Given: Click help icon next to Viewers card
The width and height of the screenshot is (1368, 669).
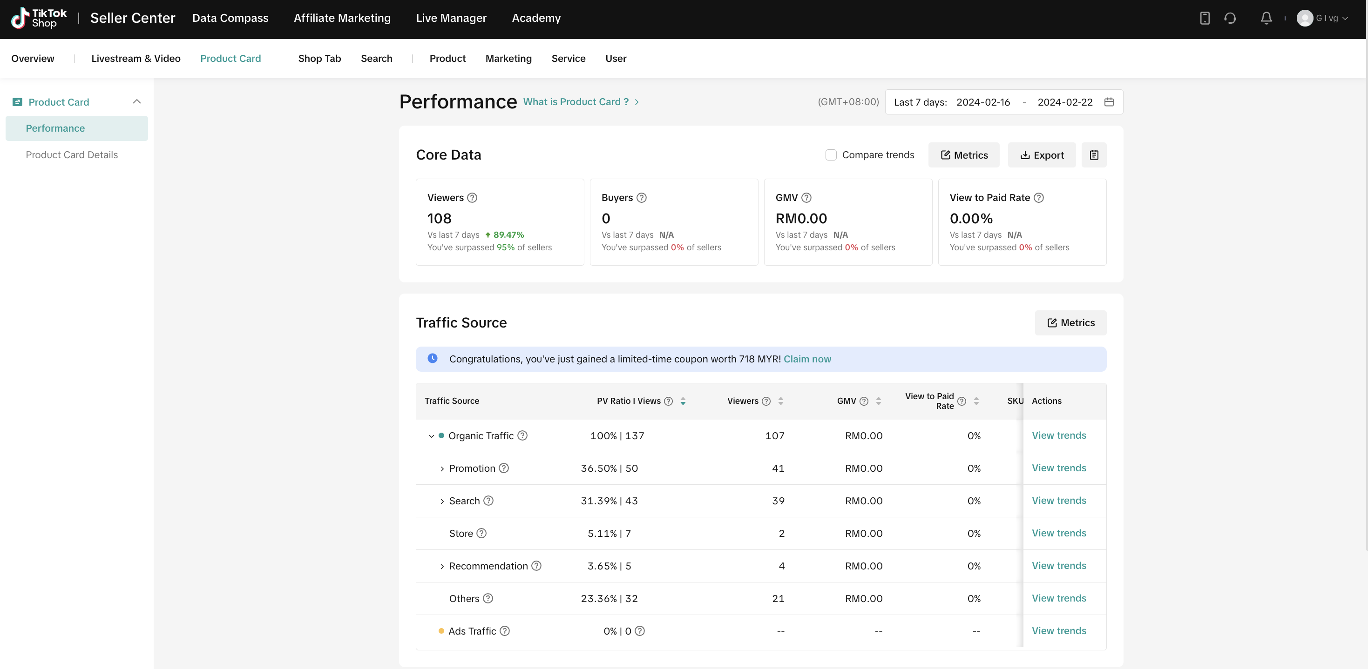Looking at the screenshot, I should [x=472, y=198].
